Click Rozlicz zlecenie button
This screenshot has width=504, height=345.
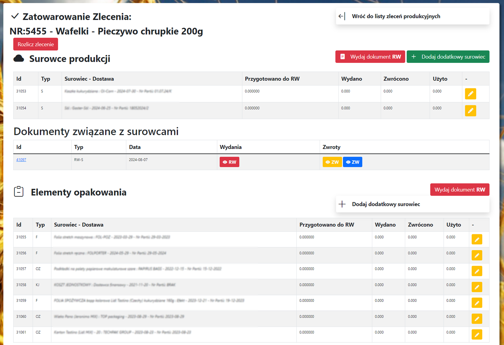35,44
